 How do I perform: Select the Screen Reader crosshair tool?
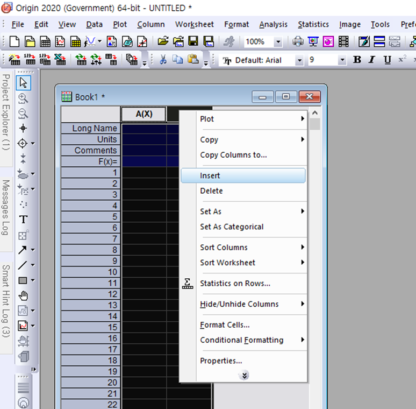[x=23, y=128]
